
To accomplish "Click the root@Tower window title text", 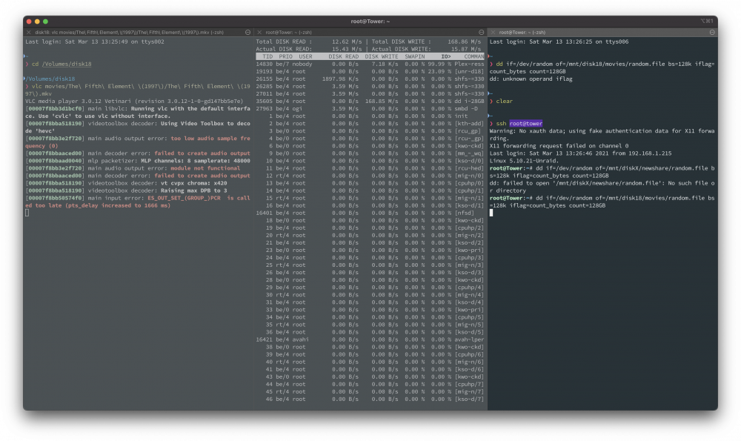I will [x=370, y=21].
